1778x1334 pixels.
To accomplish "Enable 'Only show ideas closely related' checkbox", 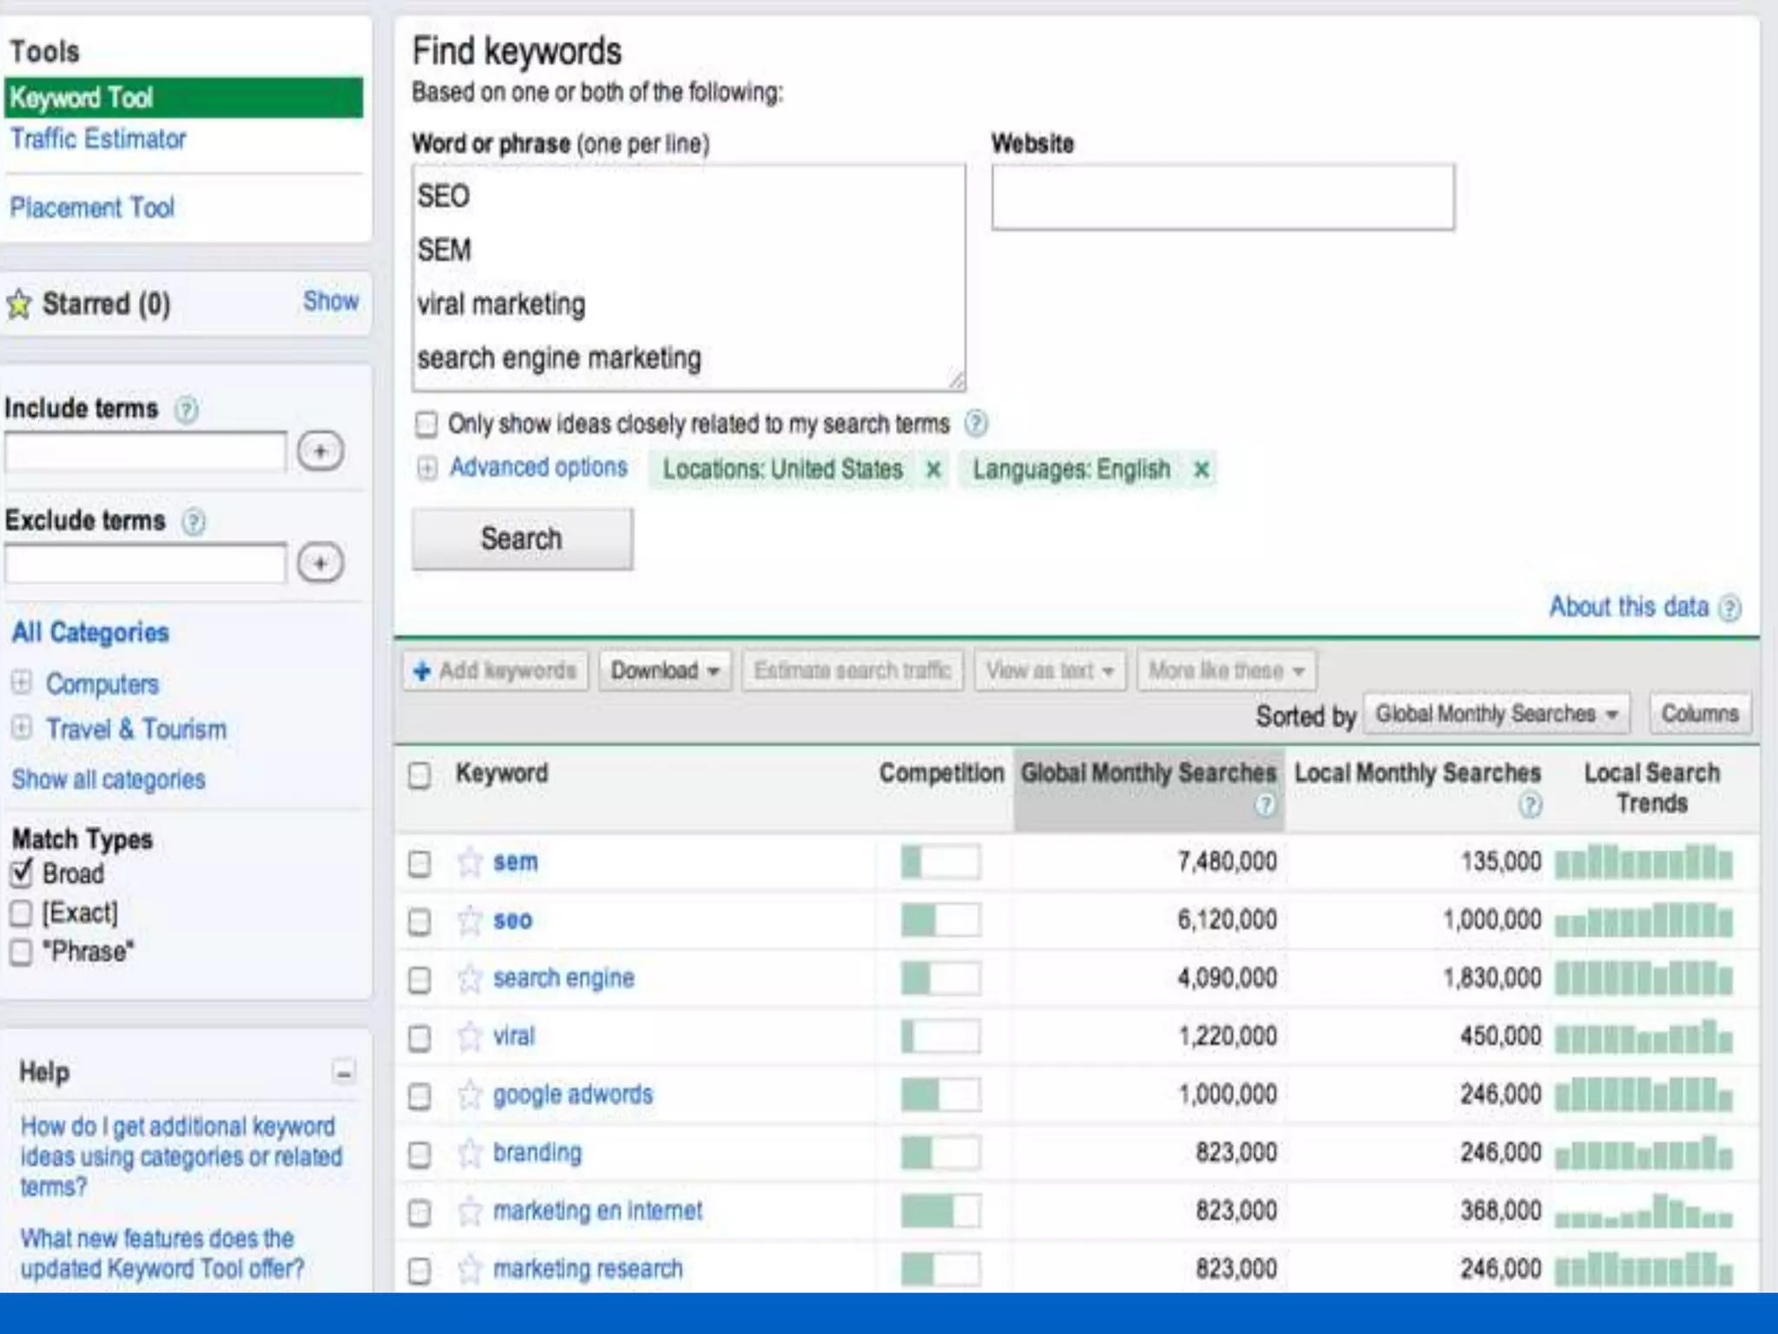I will [x=425, y=425].
